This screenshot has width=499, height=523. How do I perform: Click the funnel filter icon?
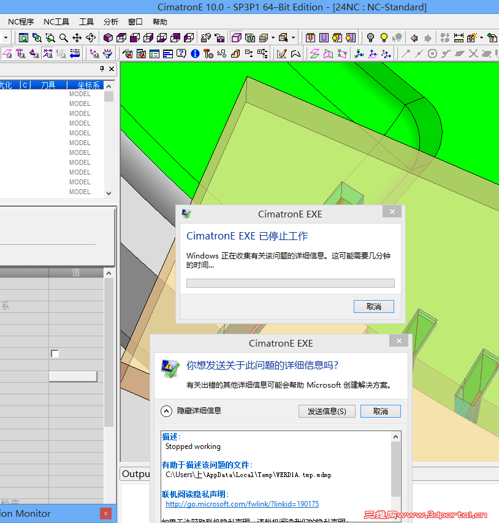pos(108,54)
